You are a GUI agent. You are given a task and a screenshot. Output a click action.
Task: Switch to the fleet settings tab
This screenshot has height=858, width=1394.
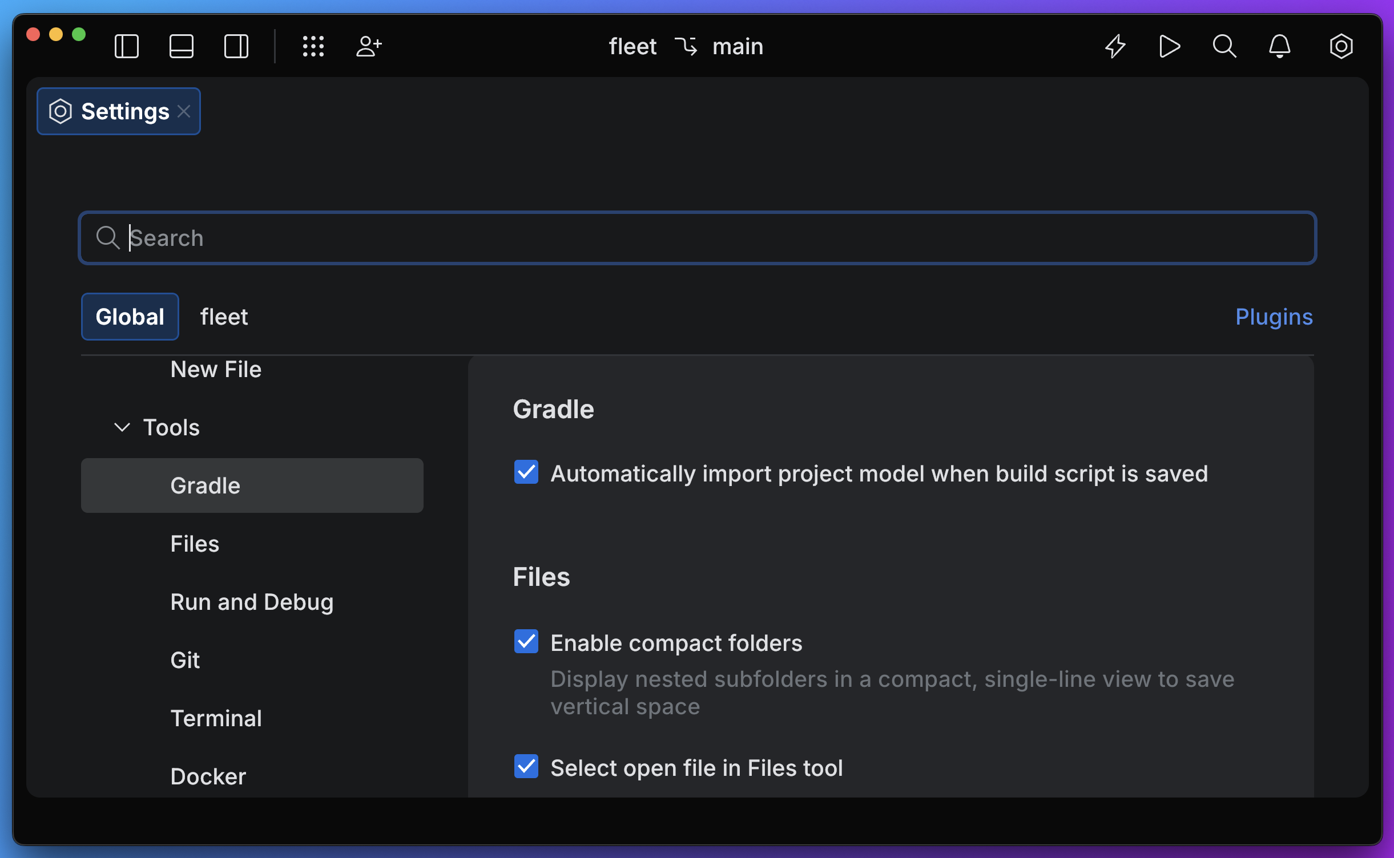tap(224, 317)
